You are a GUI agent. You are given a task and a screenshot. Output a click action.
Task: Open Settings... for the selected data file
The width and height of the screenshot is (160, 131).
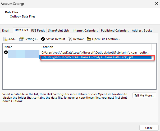[31, 39]
